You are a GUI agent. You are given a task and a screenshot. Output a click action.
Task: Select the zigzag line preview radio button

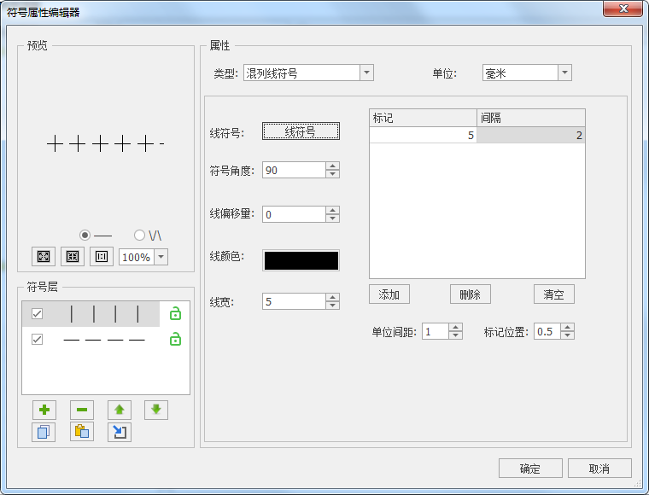(140, 235)
